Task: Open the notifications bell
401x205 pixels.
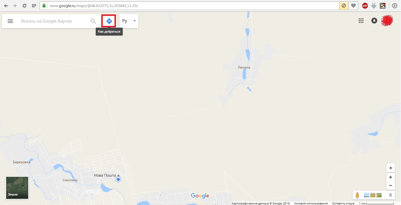Action: point(374,21)
